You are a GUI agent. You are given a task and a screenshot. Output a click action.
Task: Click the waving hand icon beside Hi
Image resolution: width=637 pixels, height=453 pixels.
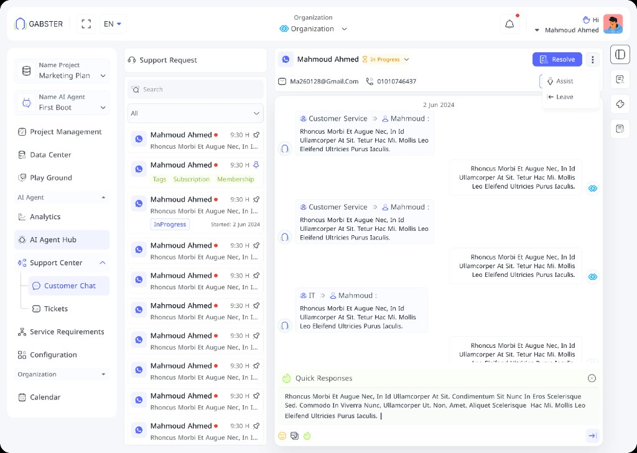[x=586, y=19]
